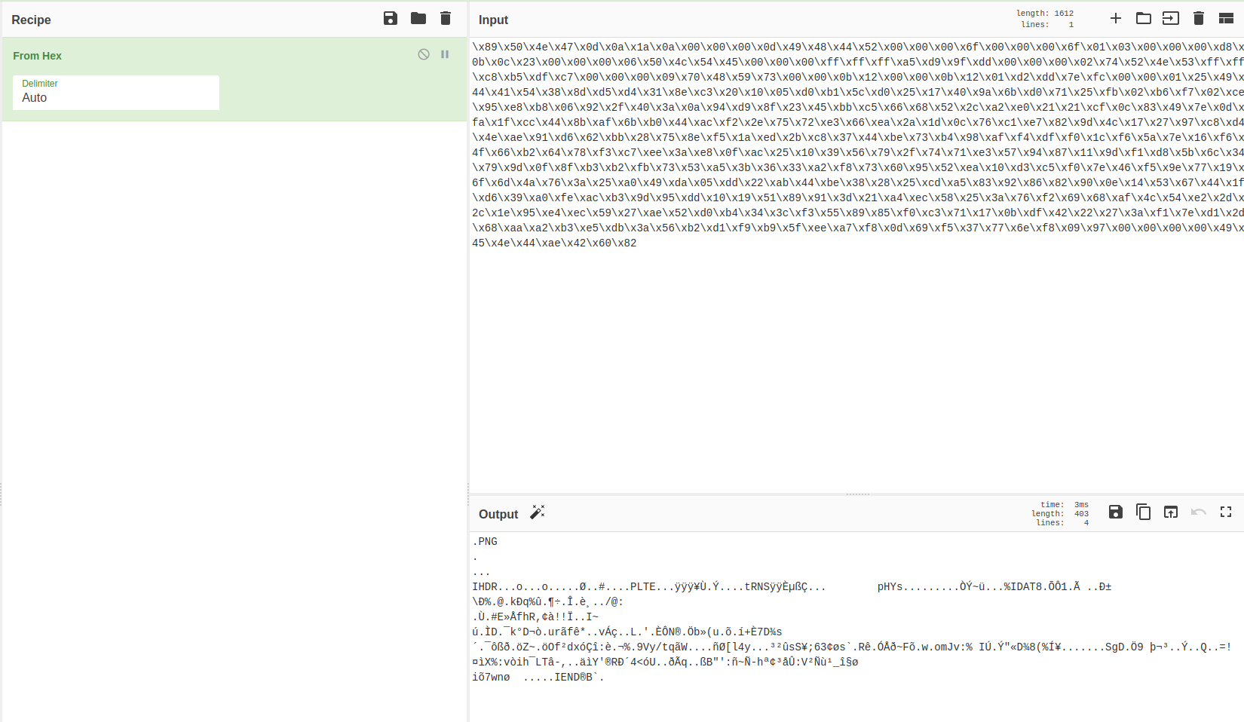Click the magic wand in Output
Image resolution: width=1244 pixels, height=722 pixels.
pos(538,513)
